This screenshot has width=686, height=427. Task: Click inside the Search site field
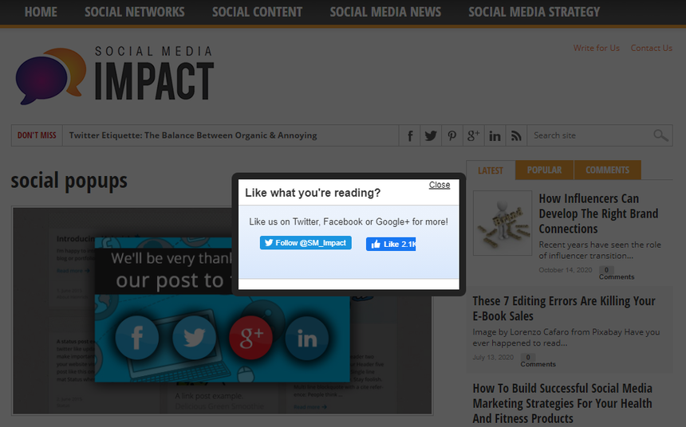(x=589, y=135)
